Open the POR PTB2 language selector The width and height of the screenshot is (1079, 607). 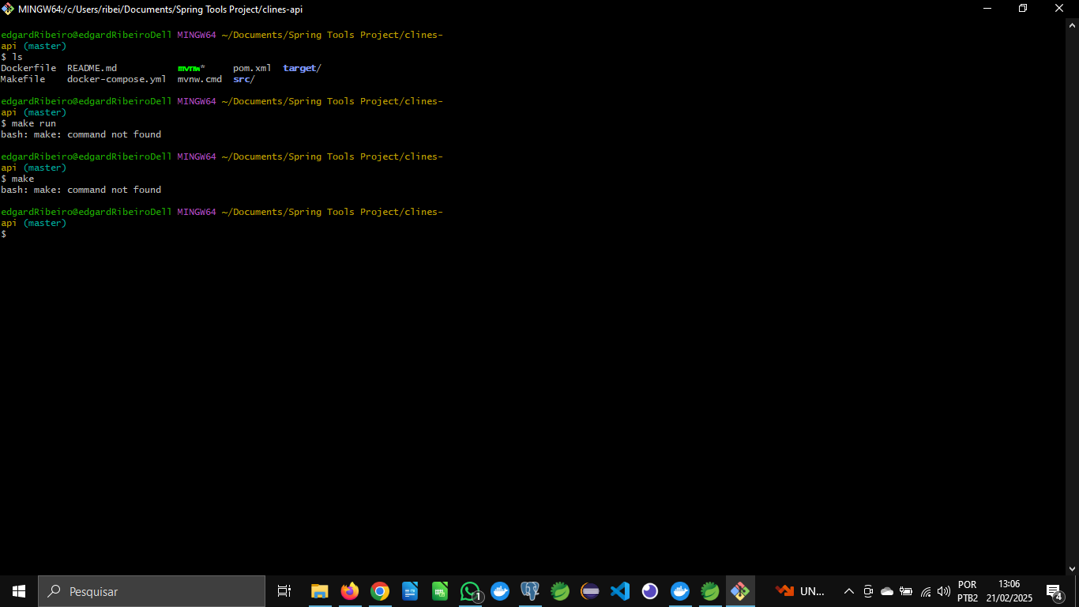pyautogui.click(x=968, y=591)
